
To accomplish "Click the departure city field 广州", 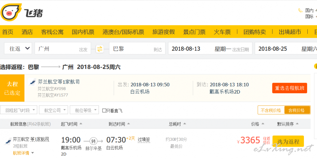I will 63,48.
